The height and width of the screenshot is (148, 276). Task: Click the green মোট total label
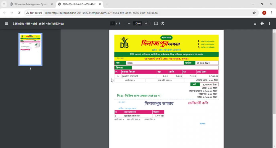[195, 84]
